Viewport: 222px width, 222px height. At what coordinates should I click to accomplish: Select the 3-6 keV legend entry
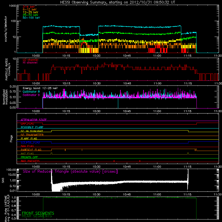click(29, 7)
